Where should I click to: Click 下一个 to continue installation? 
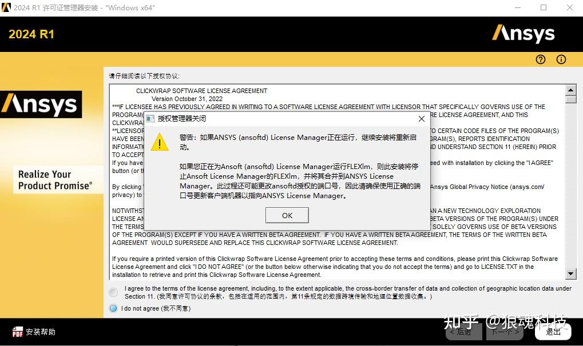coord(503,331)
